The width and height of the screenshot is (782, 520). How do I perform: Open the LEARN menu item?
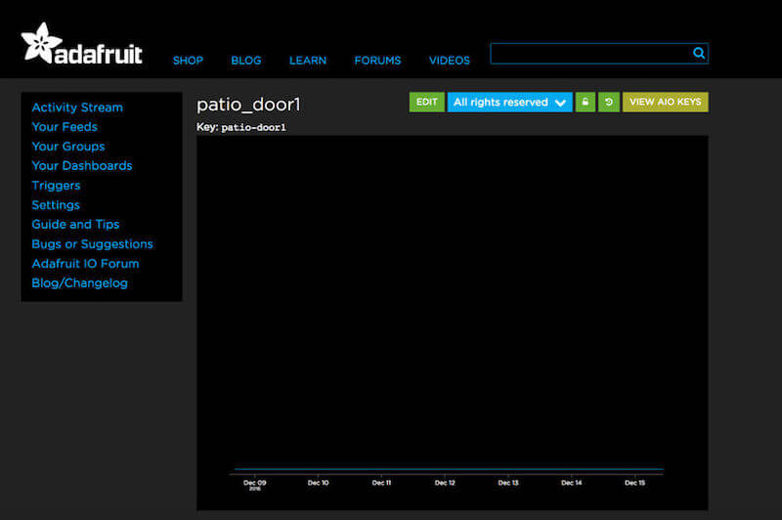pos(308,61)
